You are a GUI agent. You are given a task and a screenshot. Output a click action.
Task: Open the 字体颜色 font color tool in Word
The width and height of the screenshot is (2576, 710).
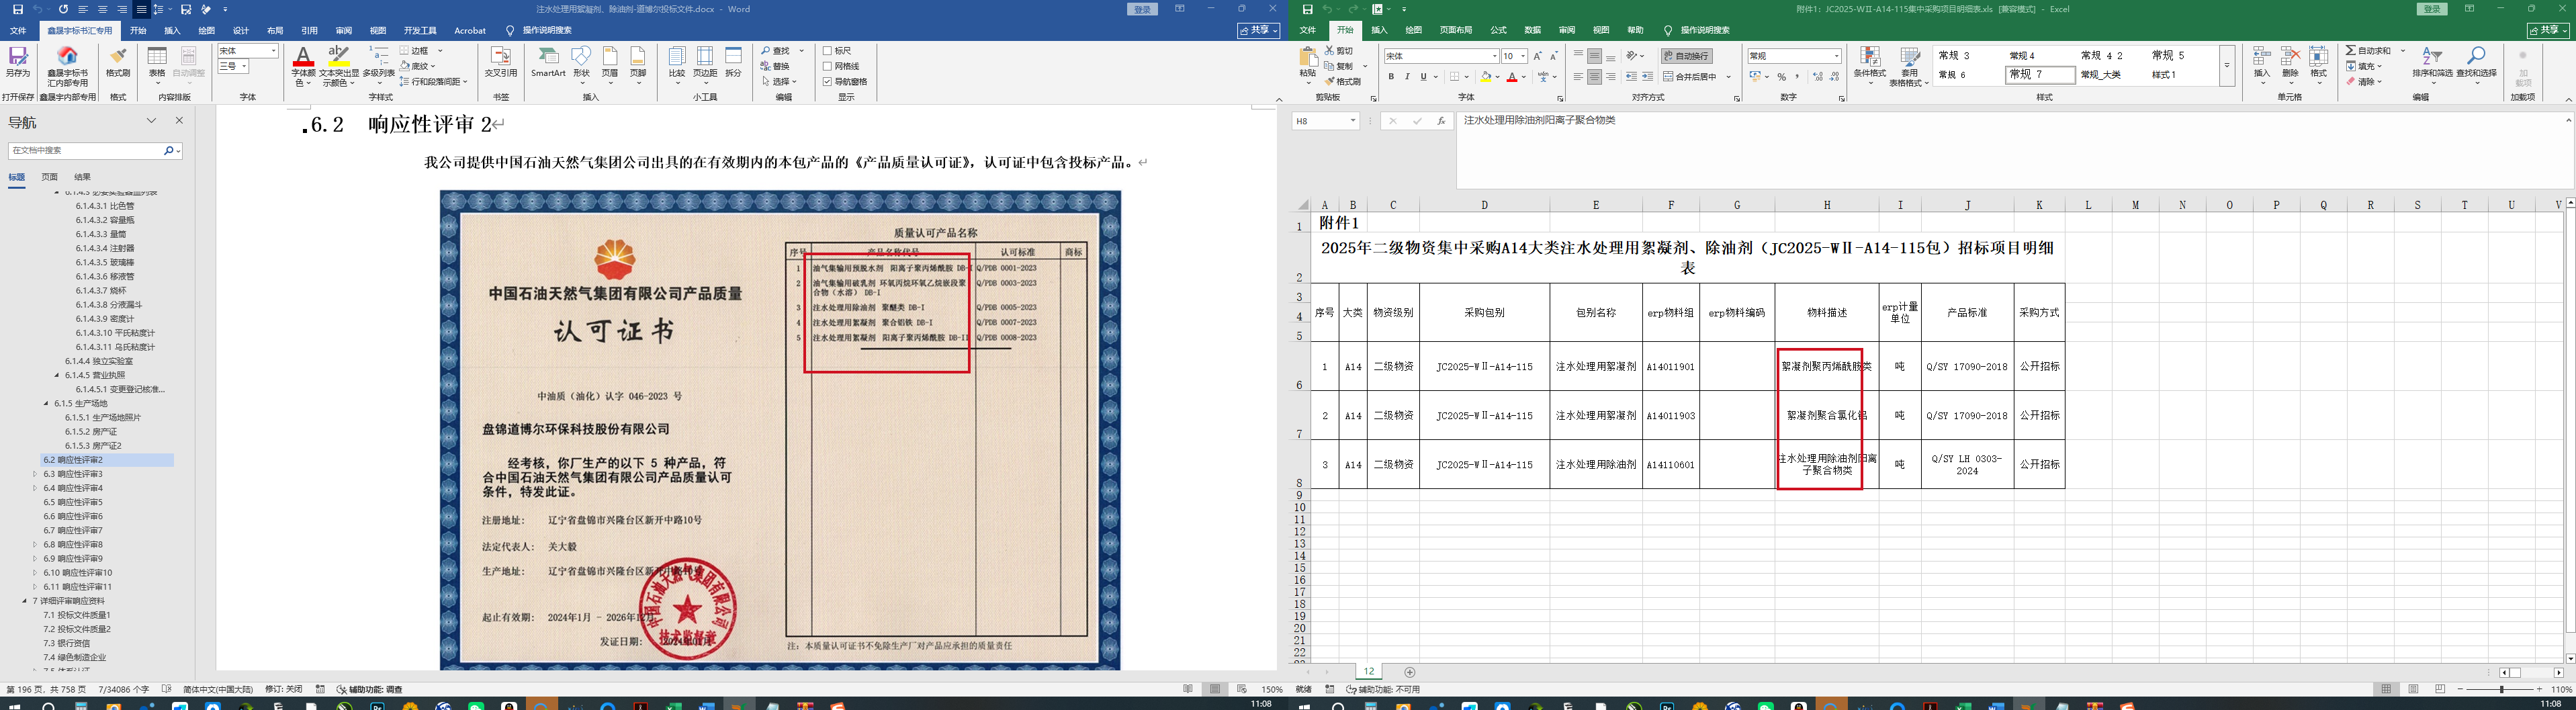303,65
